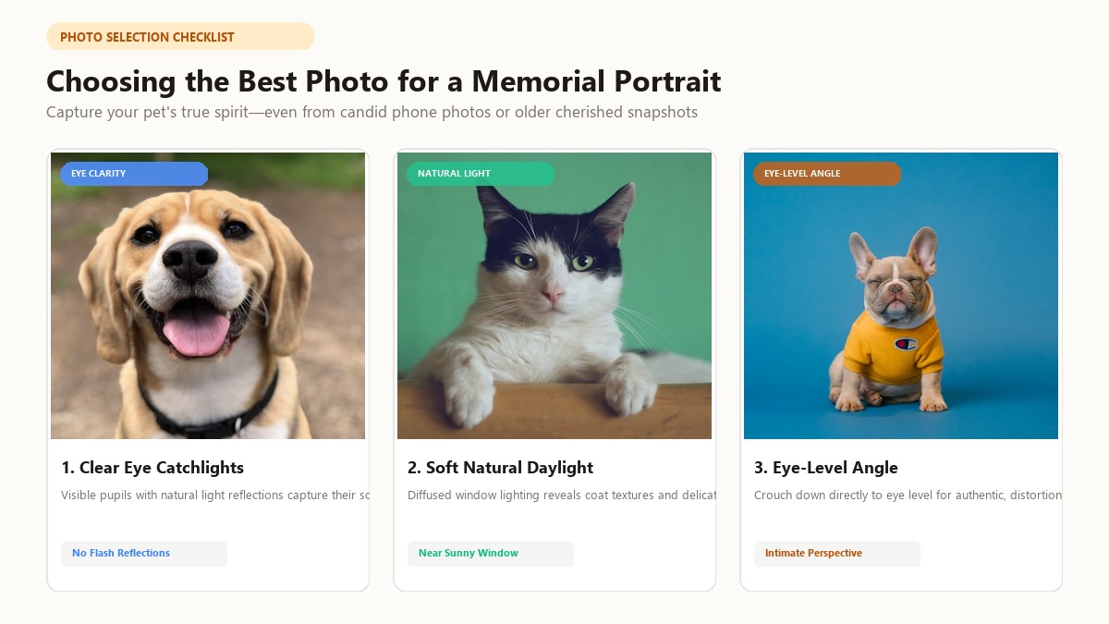Select the Clear Eye Catchlights heading
1109x624 pixels.
[152, 468]
